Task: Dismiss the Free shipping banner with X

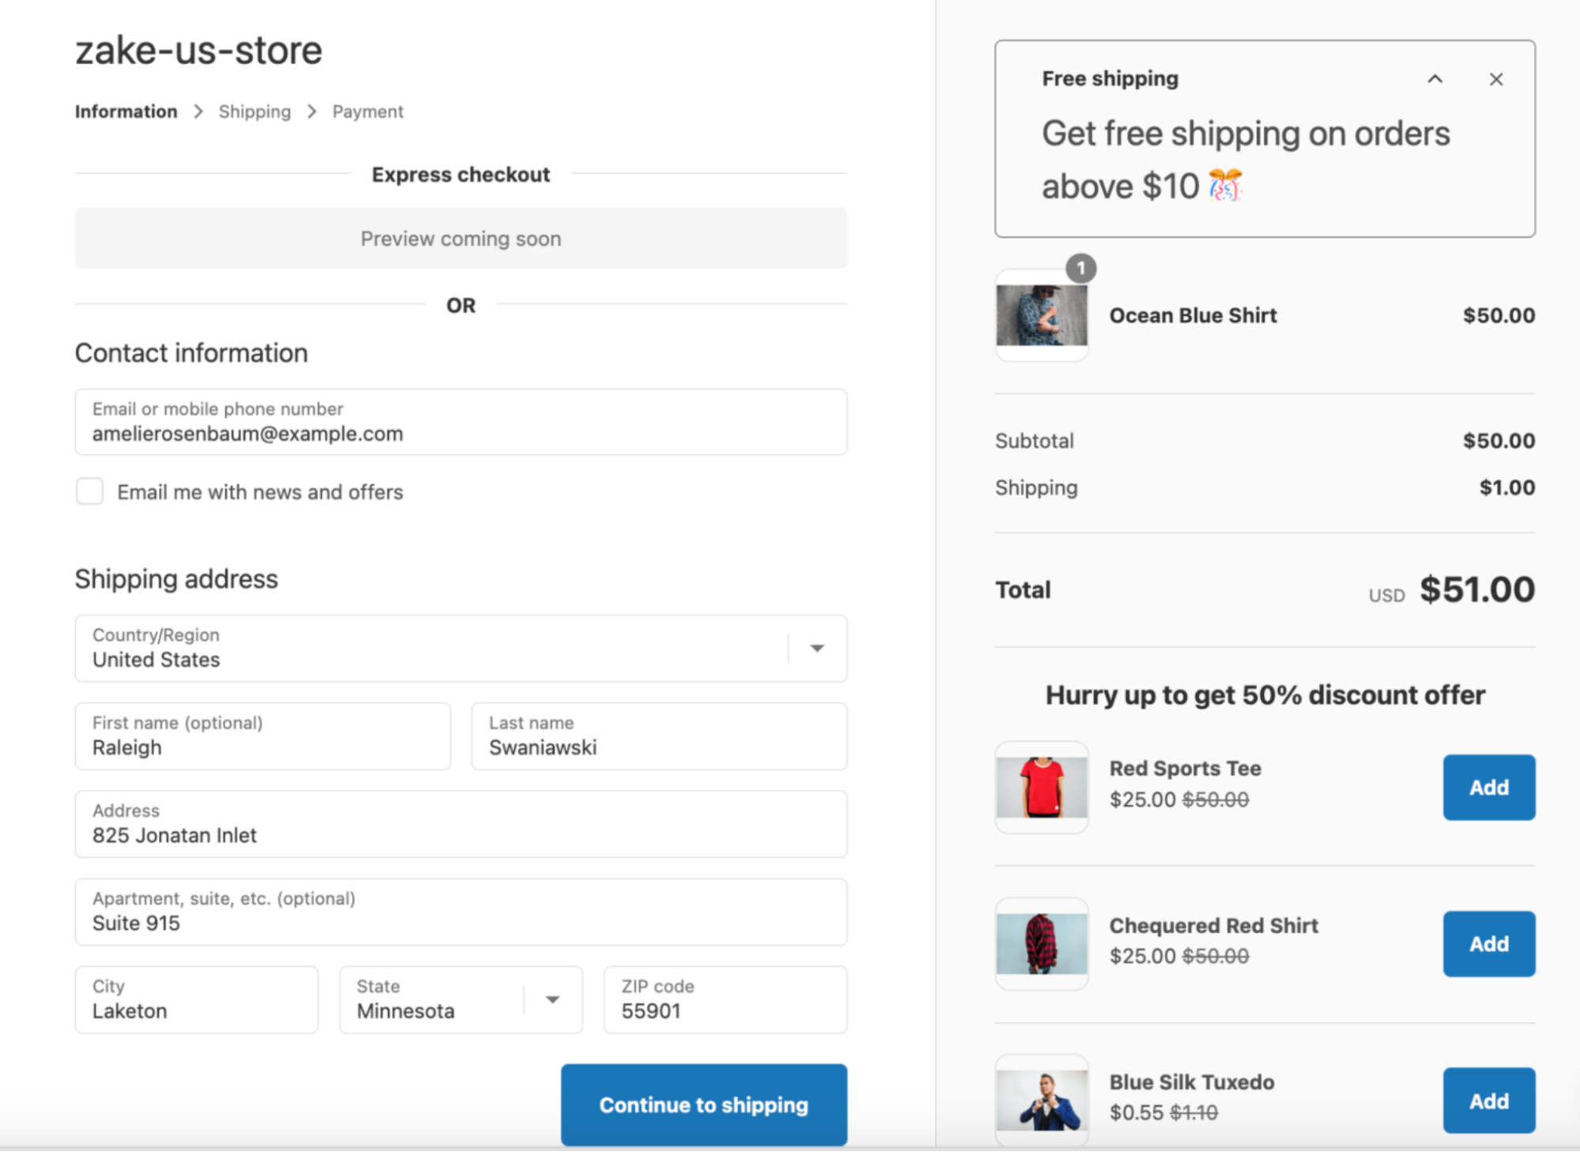Action: point(1495,79)
